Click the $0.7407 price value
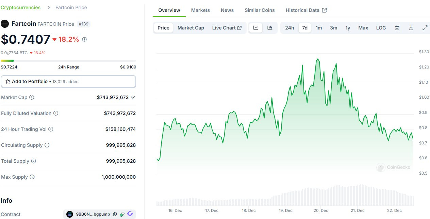This screenshot has height=219, width=430. tap(26, 39)
